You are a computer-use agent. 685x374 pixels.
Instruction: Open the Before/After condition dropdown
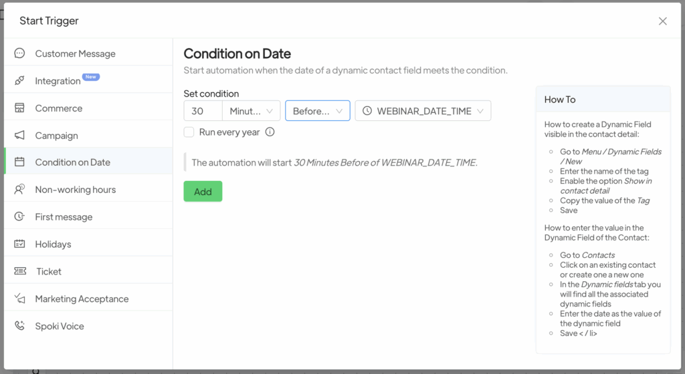(317, 111)
